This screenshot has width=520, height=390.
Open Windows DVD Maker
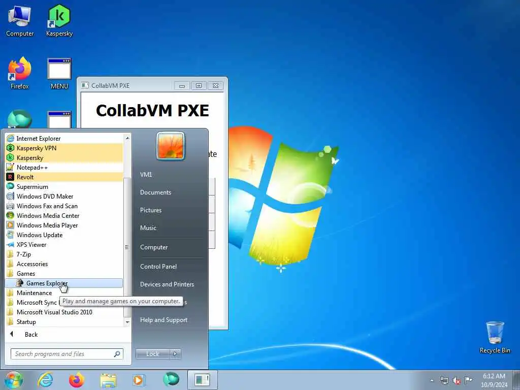coord(64,197)
